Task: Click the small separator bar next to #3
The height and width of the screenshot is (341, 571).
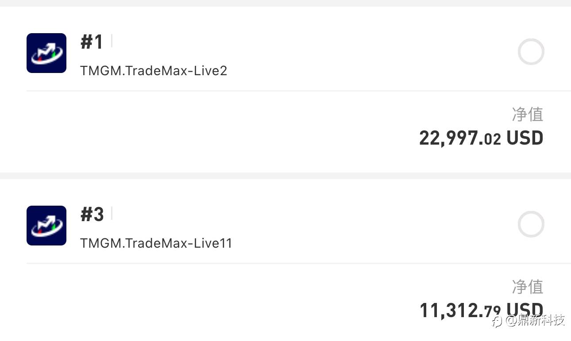Action: coord(112,214)
